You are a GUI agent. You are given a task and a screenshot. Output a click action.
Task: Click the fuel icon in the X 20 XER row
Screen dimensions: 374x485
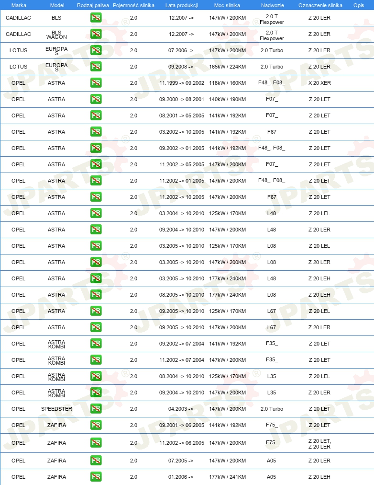point(96,83)
